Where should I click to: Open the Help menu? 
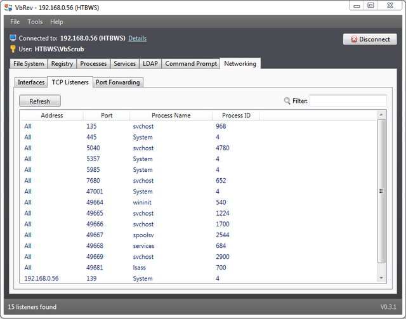click(x=56, y=22)
